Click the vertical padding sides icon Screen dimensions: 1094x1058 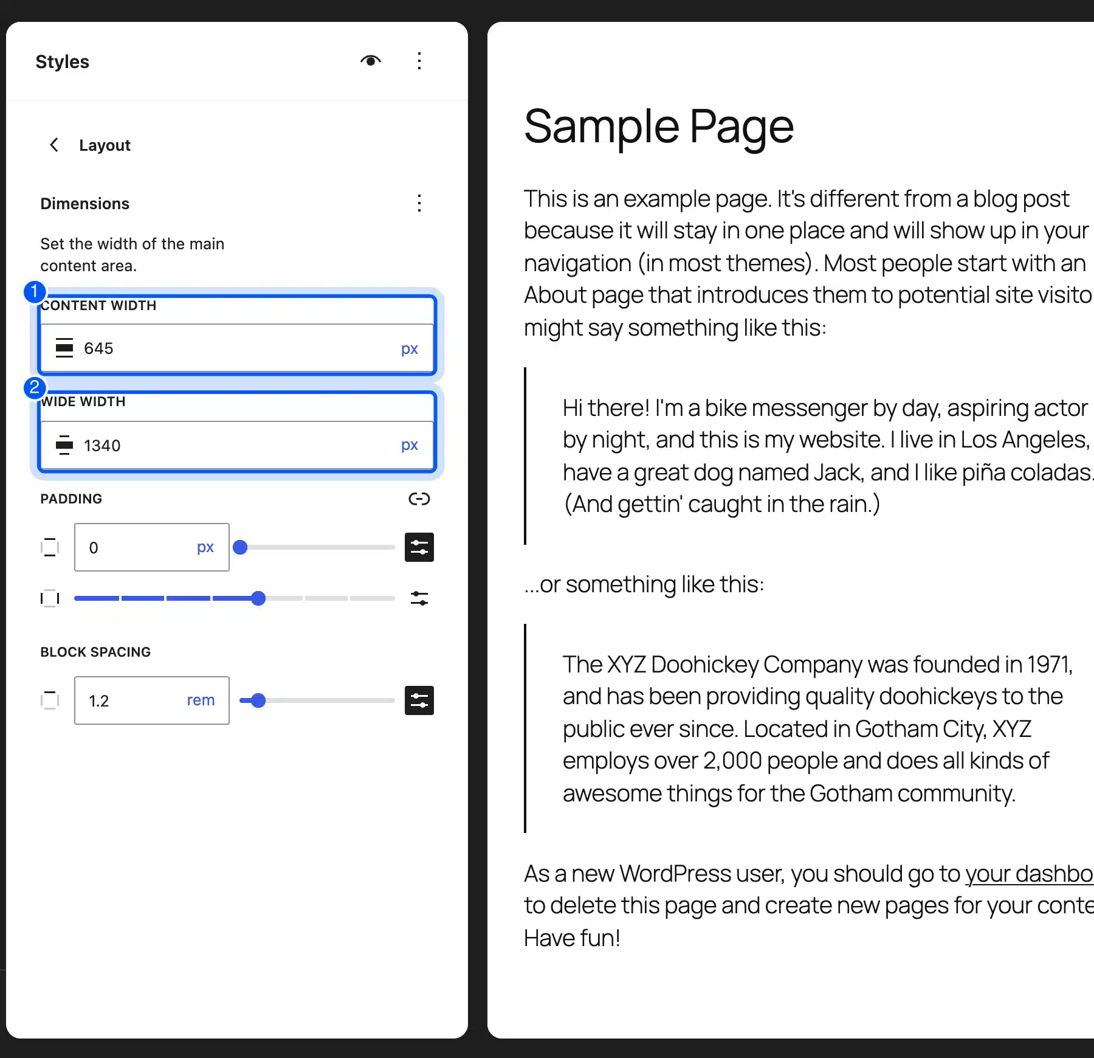coord(50,547)
